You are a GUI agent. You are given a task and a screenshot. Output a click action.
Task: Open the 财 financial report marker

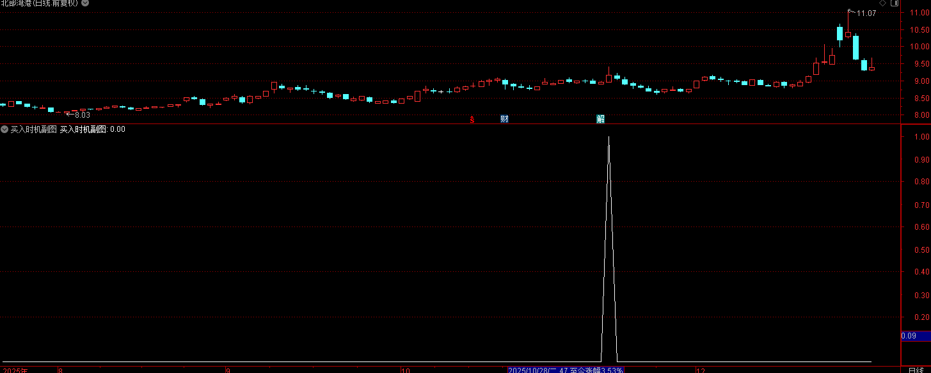click(x=504, y=119)
